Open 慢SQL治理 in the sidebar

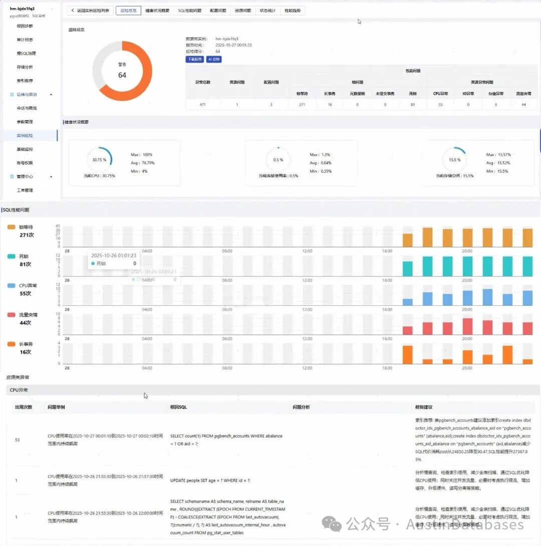pos(26,53)
